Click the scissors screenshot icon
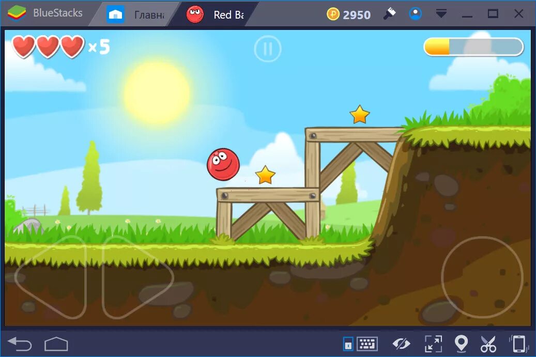Image resolution: width=536 pixels, height=357 pixels. point(488,344)
